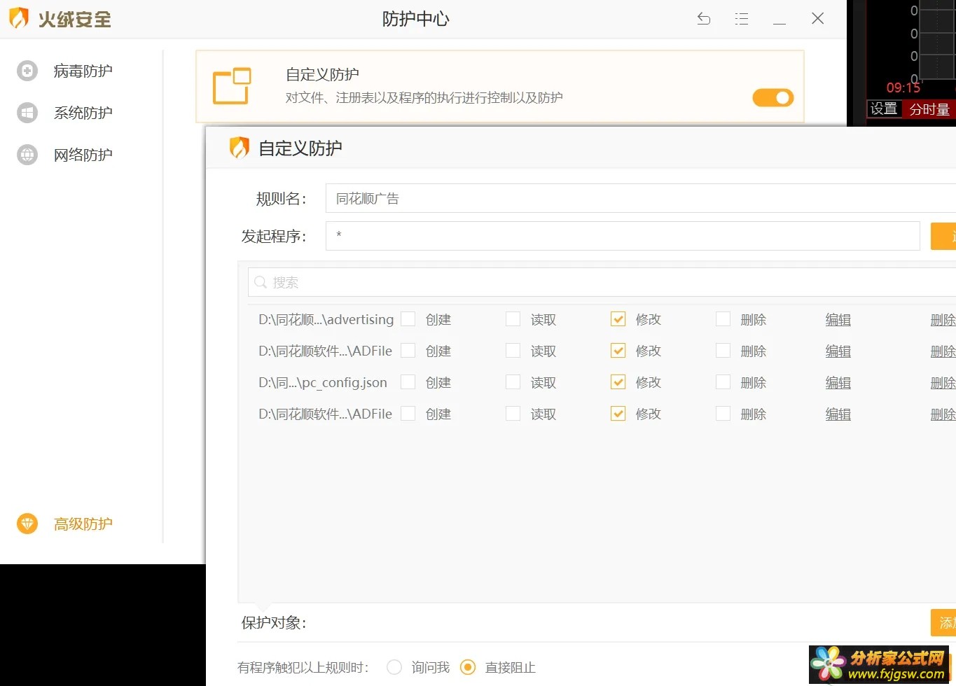Click the back arrow icon in title bar
Image resolution: width=956 pixels, height=686 pixels.
tap(704, 19)
